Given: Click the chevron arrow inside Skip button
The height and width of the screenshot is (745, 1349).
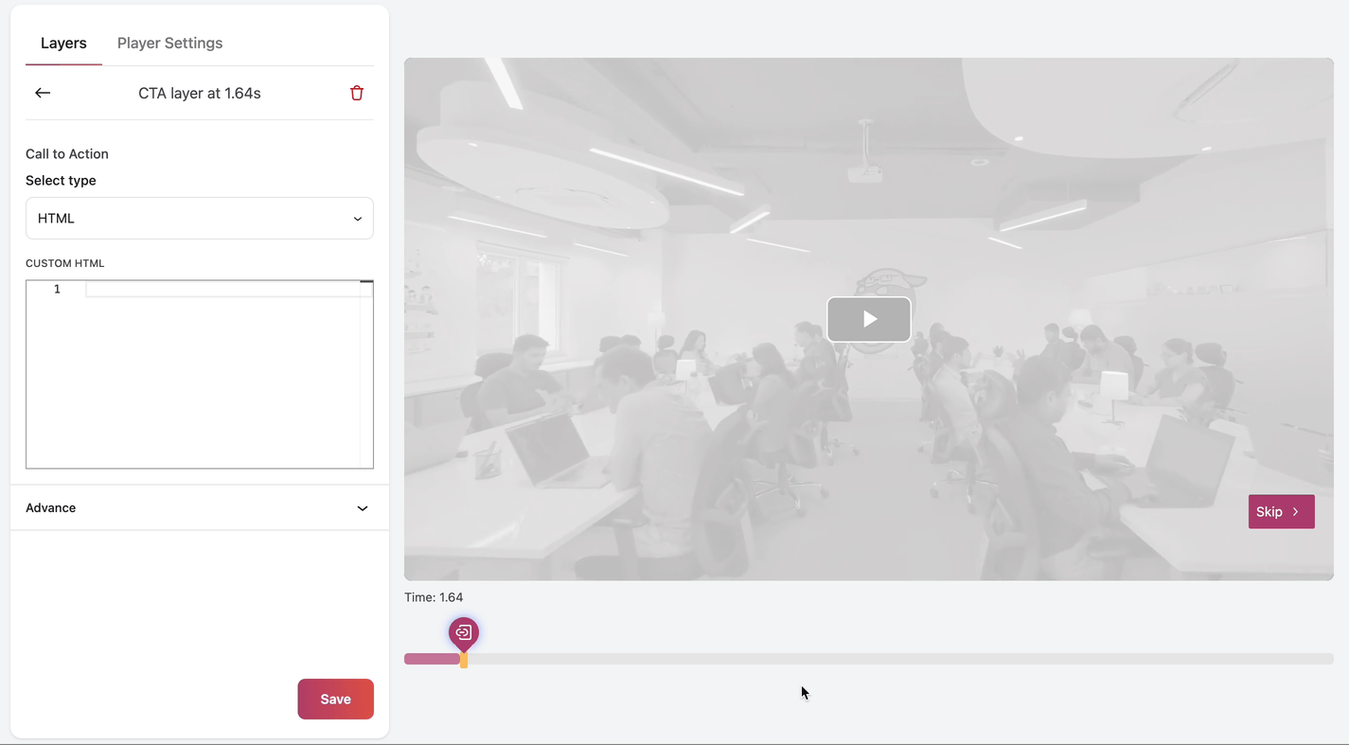Looking at the screenshot, I should (1296, 512).
